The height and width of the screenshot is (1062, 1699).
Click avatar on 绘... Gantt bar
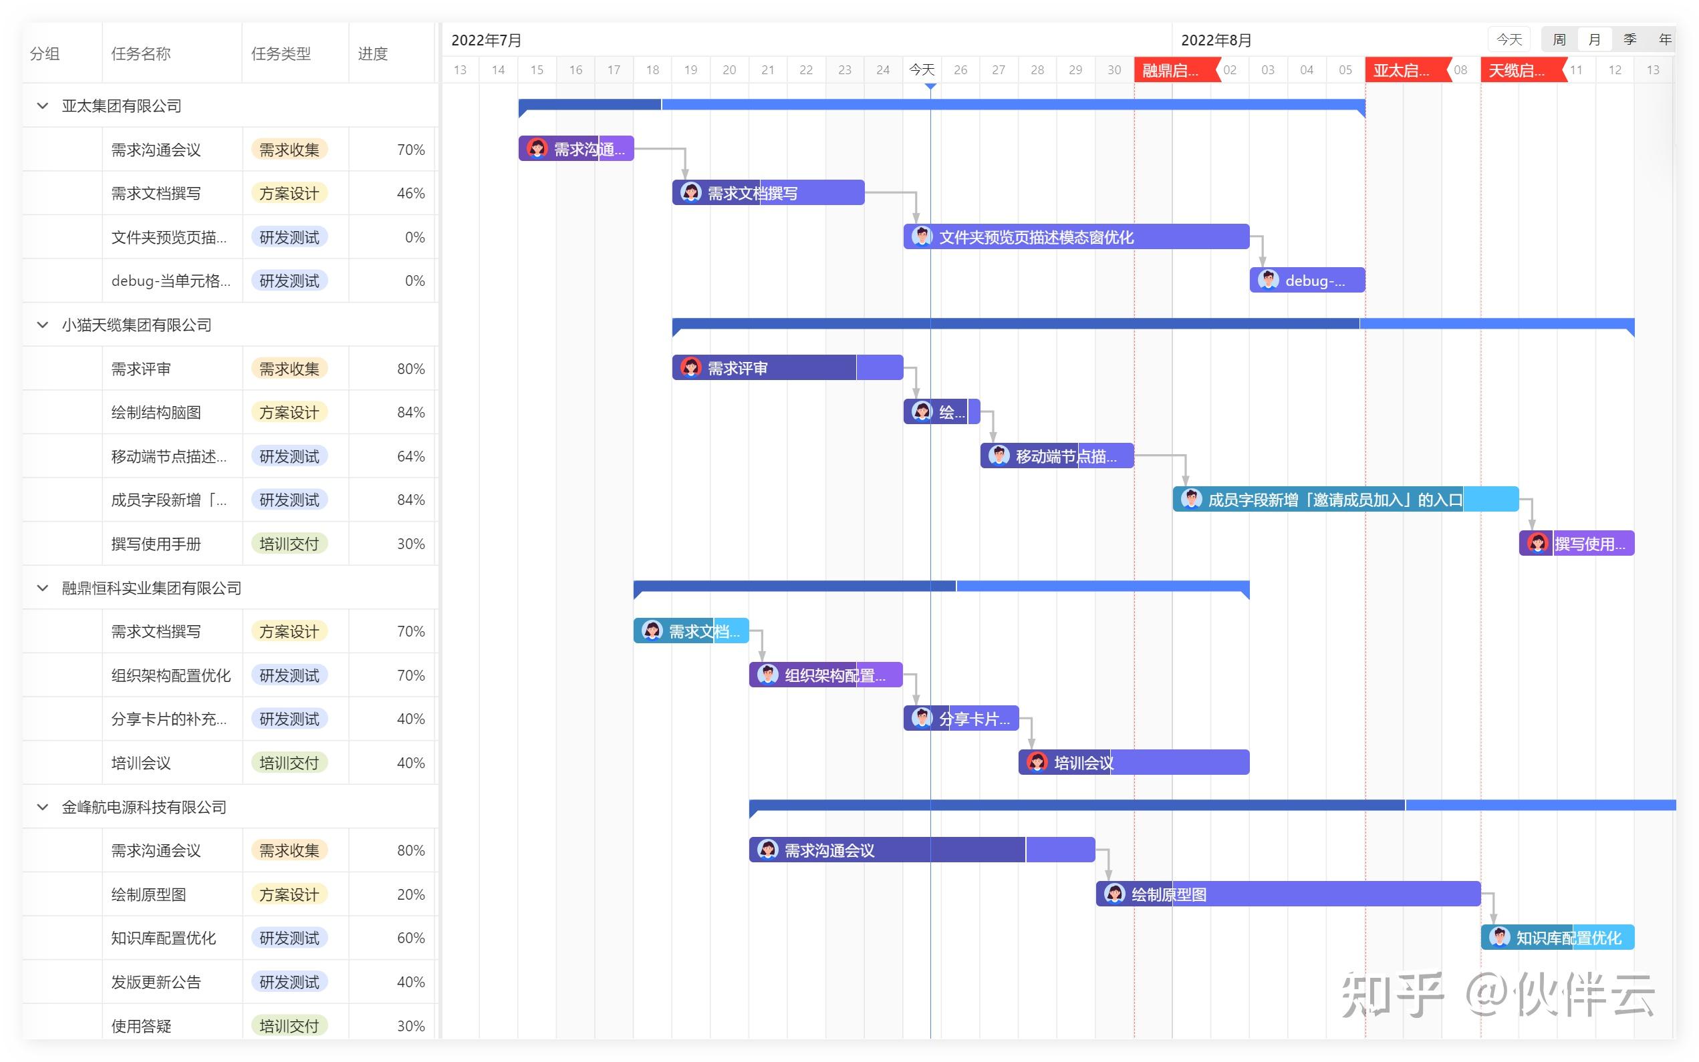(922, 411)
